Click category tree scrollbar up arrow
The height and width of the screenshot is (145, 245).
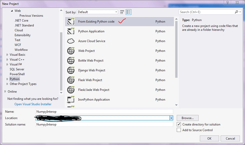[61, 10]
